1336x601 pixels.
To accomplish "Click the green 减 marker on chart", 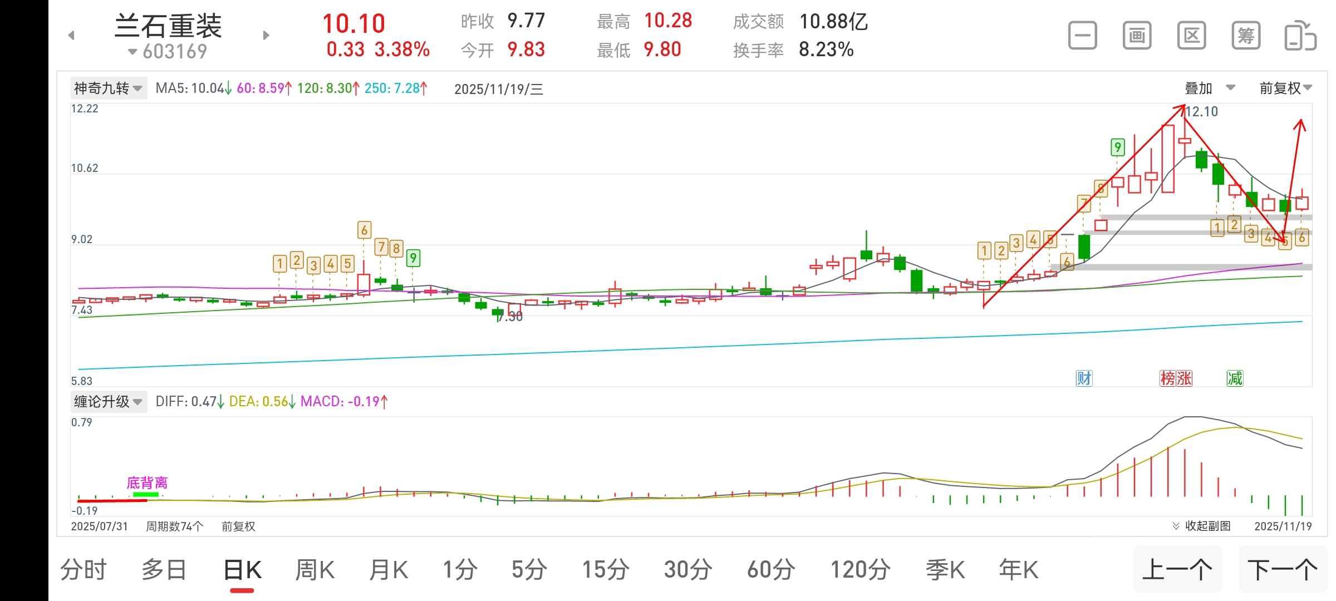I will pos(1234,378).
